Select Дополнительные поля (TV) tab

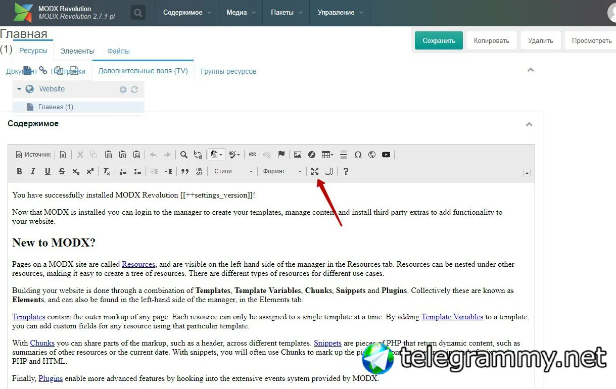tap(143, 71)
